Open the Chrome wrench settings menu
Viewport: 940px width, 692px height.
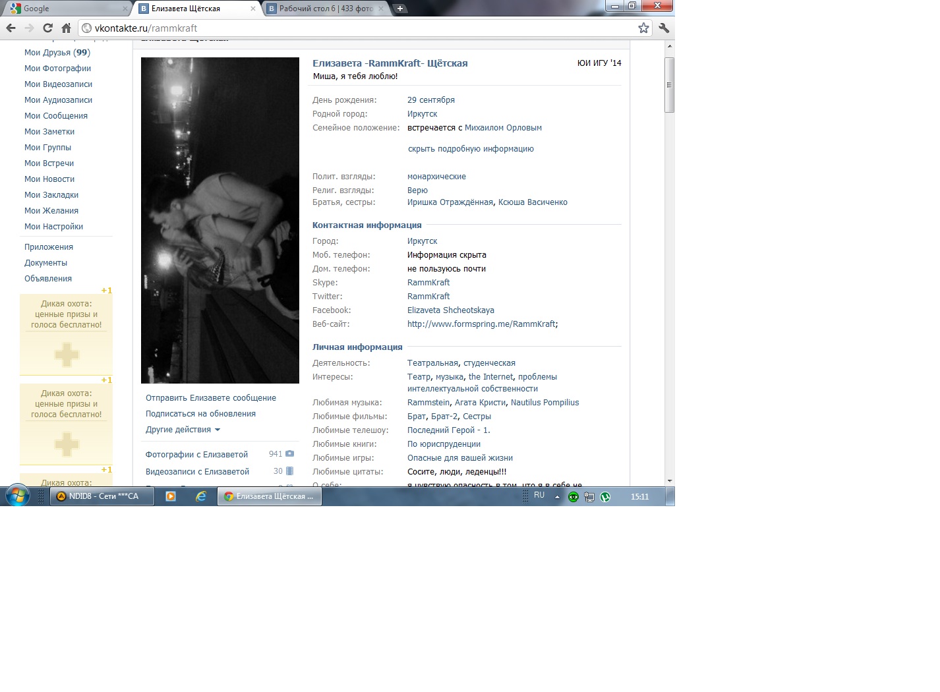pyautogui.click(x=664, y=28)
